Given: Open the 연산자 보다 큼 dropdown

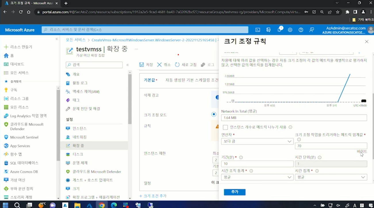Looking at the screenshot, I should click(257, 141).
